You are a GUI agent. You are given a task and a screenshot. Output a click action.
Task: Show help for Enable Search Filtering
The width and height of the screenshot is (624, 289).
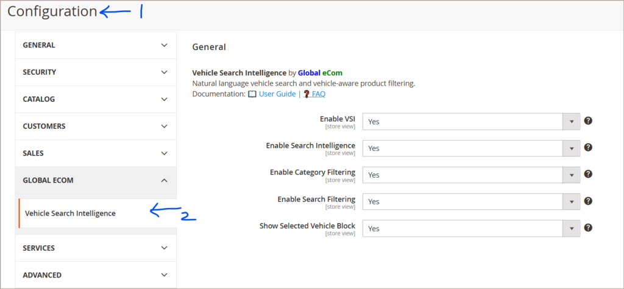588,201
